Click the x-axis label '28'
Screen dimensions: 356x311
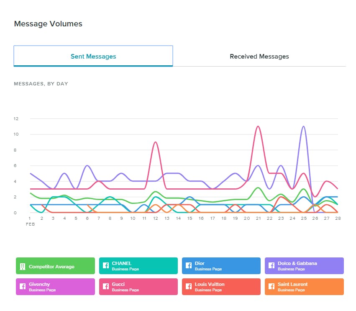338,218
